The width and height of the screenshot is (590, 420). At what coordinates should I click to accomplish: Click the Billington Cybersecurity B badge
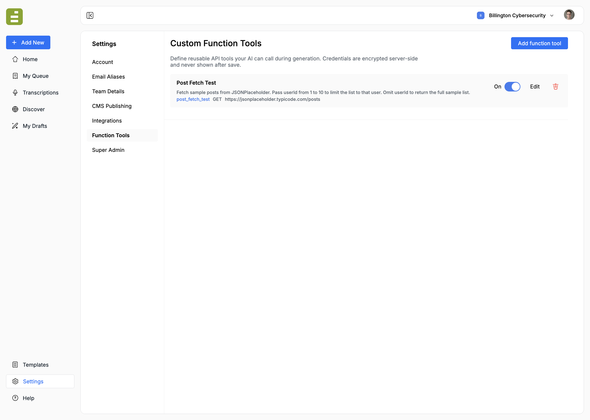(480, 15)
